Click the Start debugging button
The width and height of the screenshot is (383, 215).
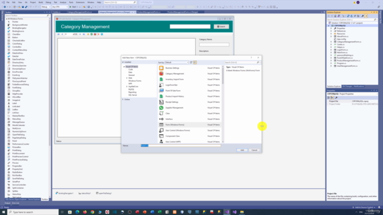coord(73,7)
